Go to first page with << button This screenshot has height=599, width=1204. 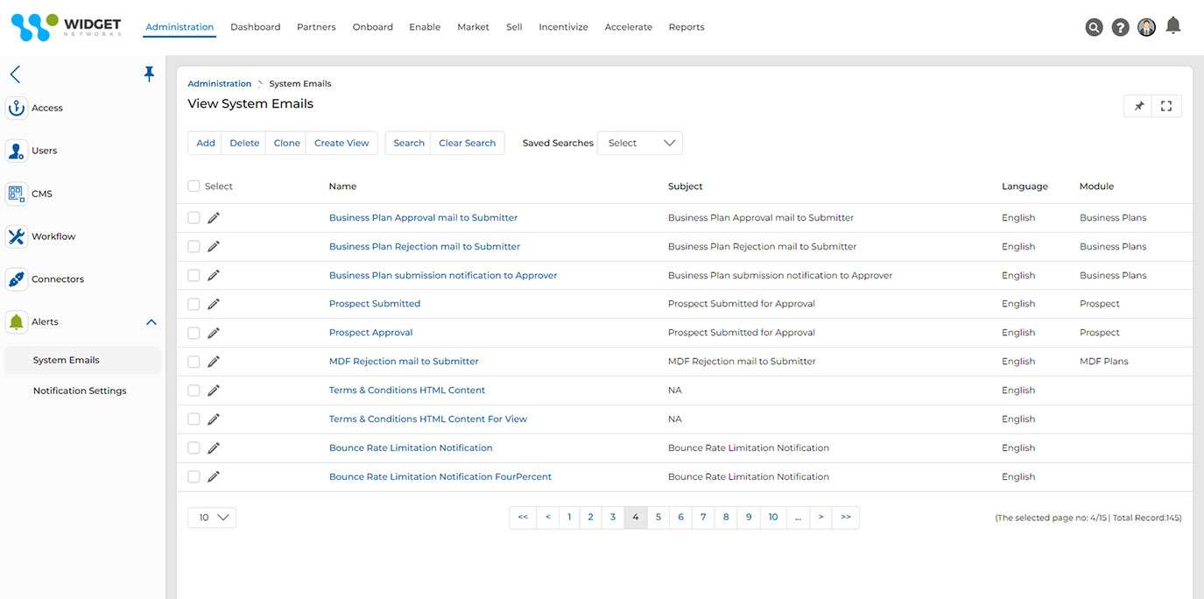tap(523, 518)
